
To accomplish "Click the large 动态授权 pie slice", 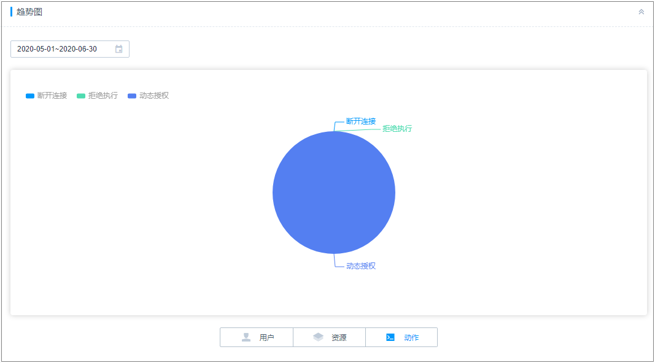I will pyautogui.click(x=334, y=193).
